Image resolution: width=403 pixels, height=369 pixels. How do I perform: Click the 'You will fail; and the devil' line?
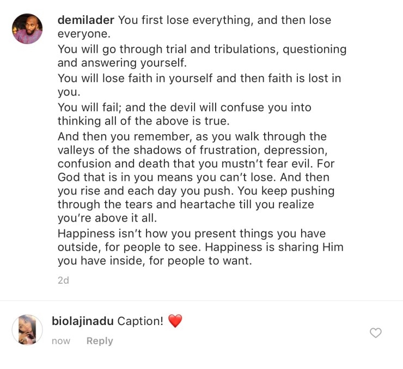pyautogui.click(x=185, y=107)
